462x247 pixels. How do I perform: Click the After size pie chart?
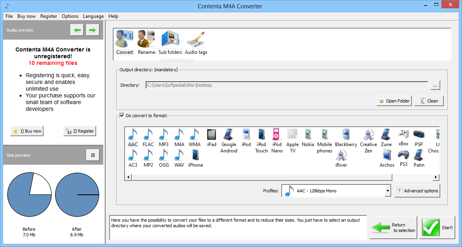[77, 194]
